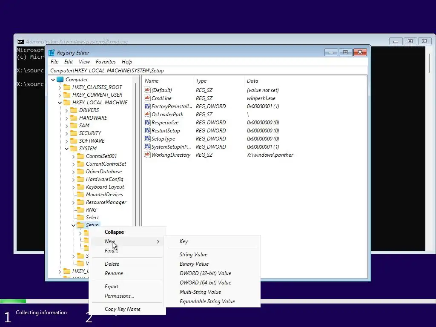Click the HKEY_CLASSES_ROOT folder icon
This screenshot has width=436, height=327.
[x=67, y=87]
